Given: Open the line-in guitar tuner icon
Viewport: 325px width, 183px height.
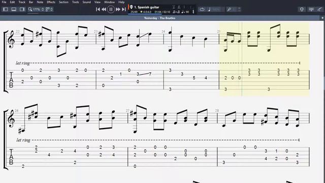Looking at the screenshot, I should [320, 9].
